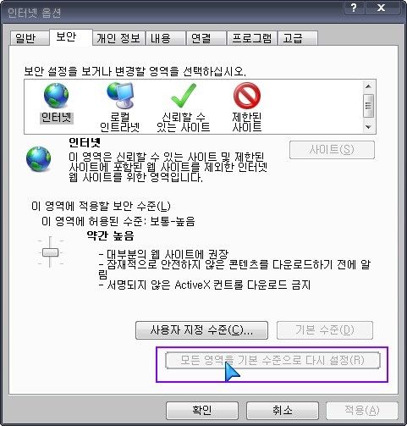Click the 취소 button

tap(283, 410)
